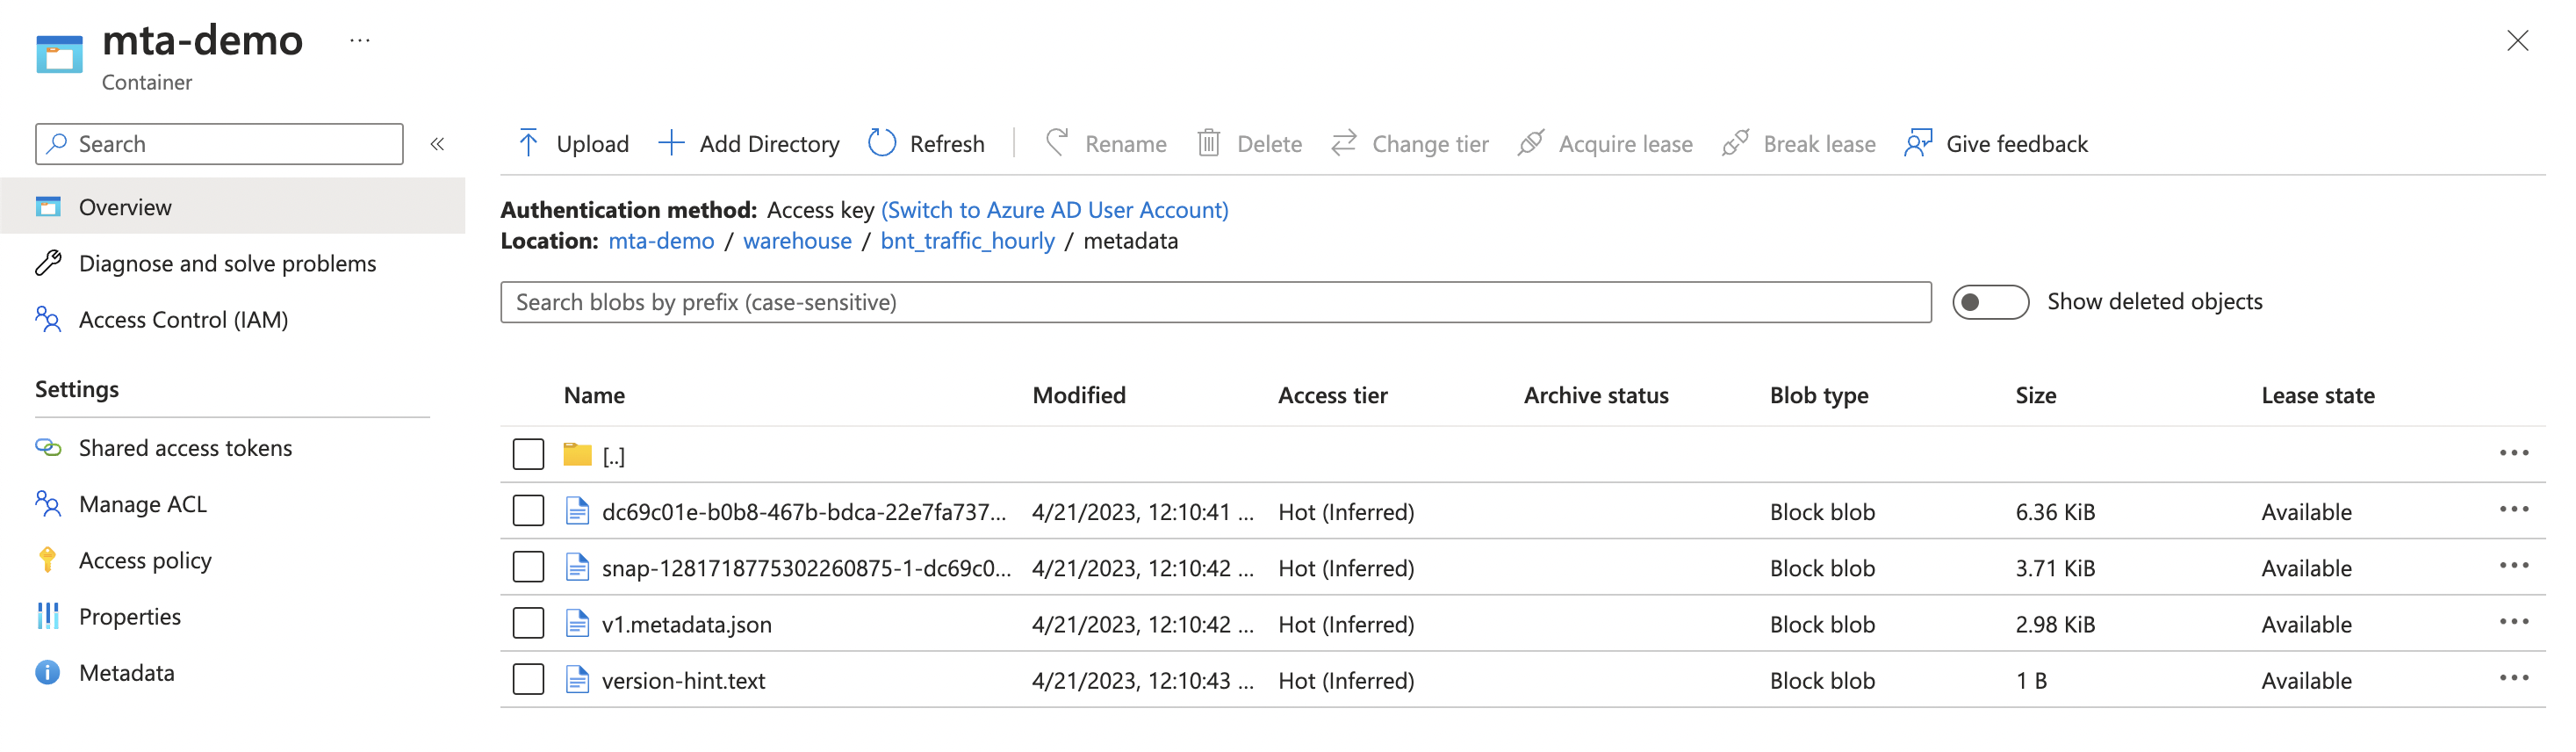Open the snap-1281718775302260875 blob
Screen dimensions: 2576x752
pyautogui.click(x=806, y=568)
